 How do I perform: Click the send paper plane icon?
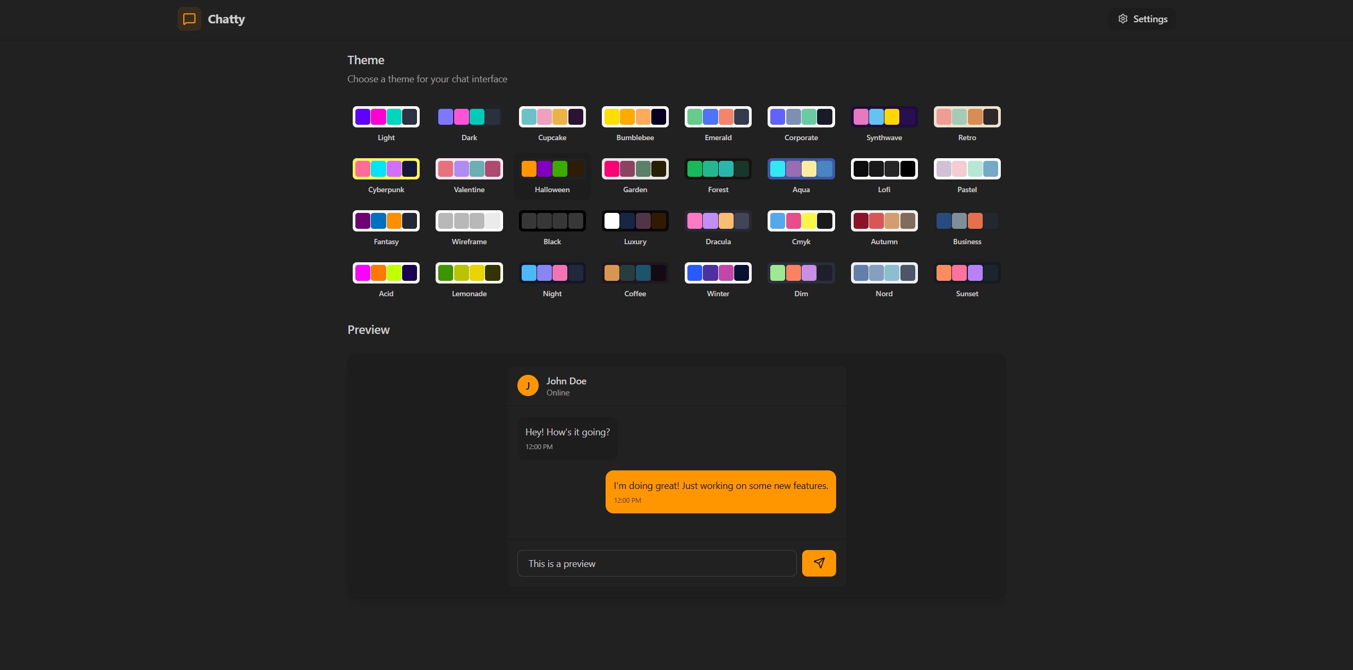pos(819,563)
